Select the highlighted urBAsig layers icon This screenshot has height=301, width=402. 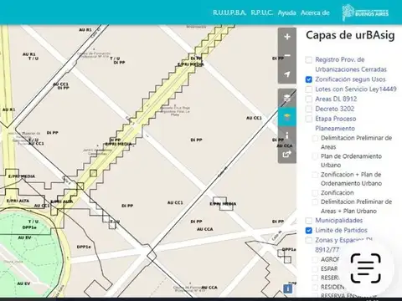[x=287, y=117]
